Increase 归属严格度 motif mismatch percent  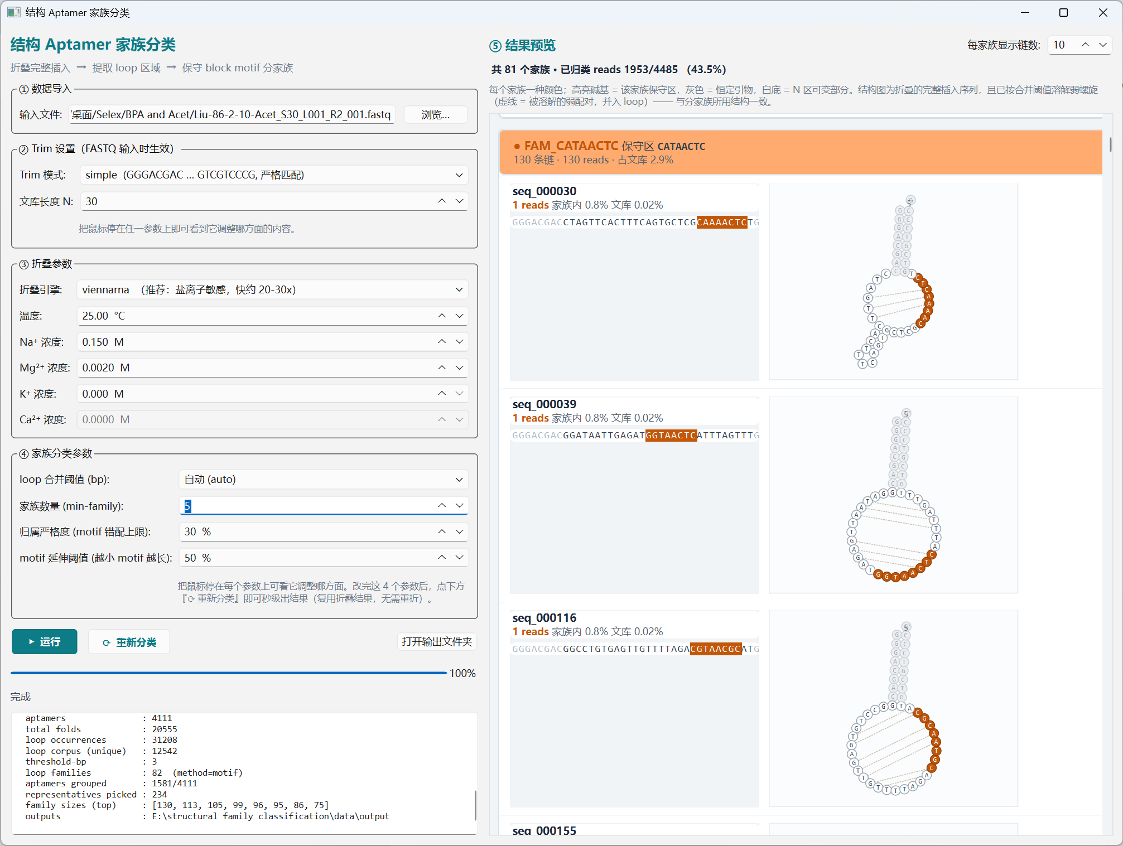tap(442, 532)
